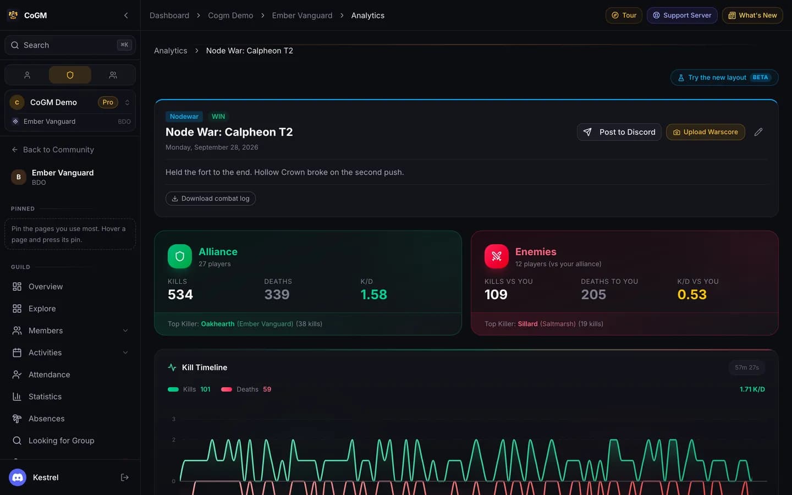This screenshot has height=495, width=792.
Task: Select the personal profile view icon
Action: [x=27, y=75]
